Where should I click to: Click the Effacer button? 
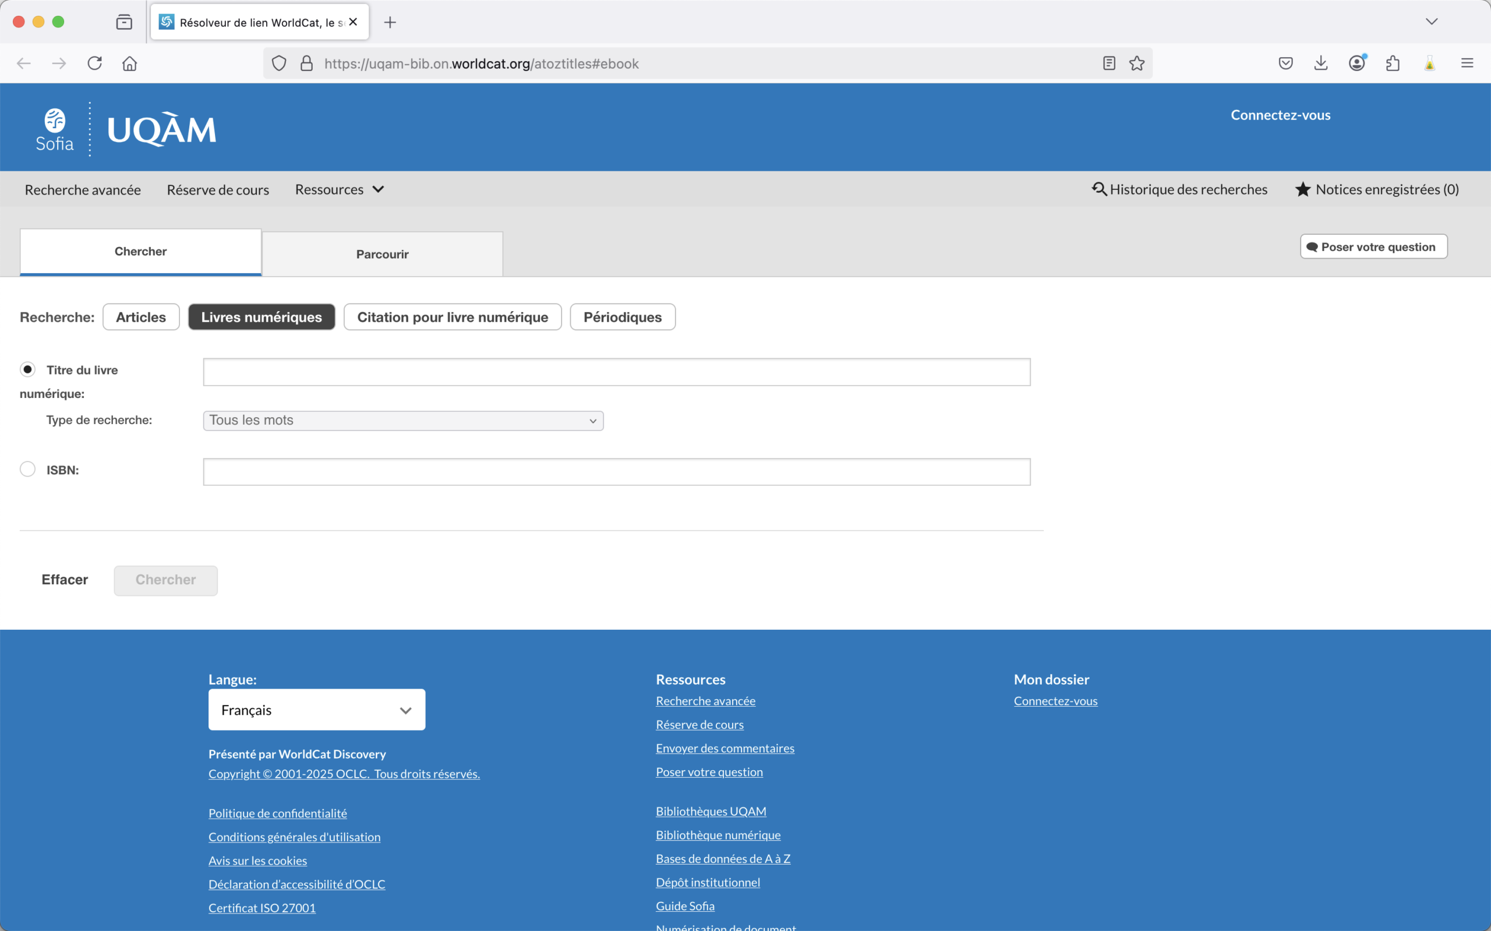65,580
